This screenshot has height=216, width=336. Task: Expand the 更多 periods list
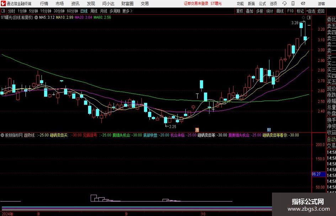pos(127,11)
